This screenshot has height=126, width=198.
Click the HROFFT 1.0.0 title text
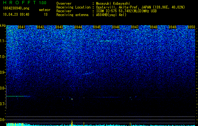(x=25, y=3)
